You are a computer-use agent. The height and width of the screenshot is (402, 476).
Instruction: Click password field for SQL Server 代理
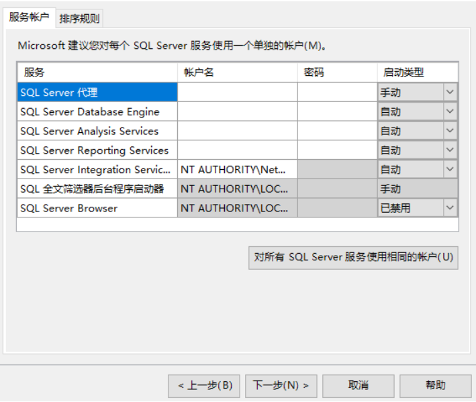point(337,92)
